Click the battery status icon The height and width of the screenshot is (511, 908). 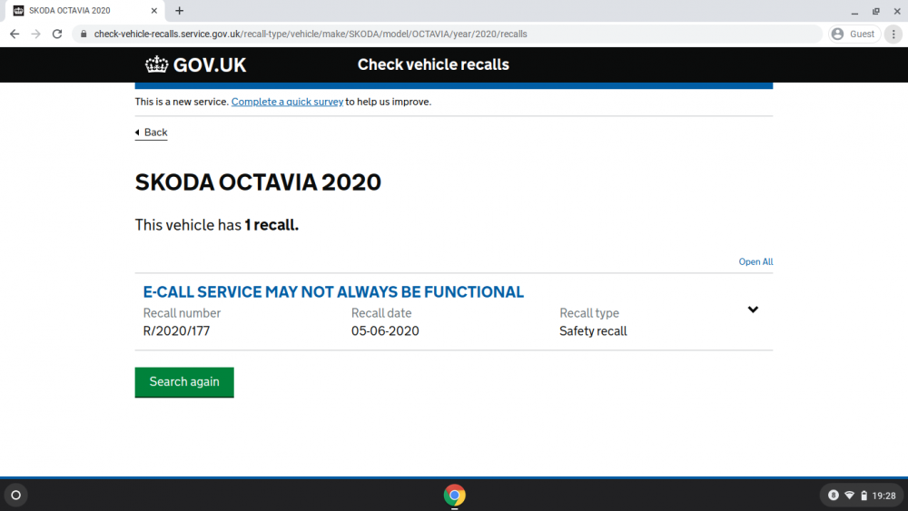point(864,496)
